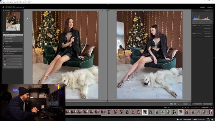Viewport: 215px width, 121px height.
Task: Toggle the flagged filter icon in filmstrip
Action: [169, 108]
